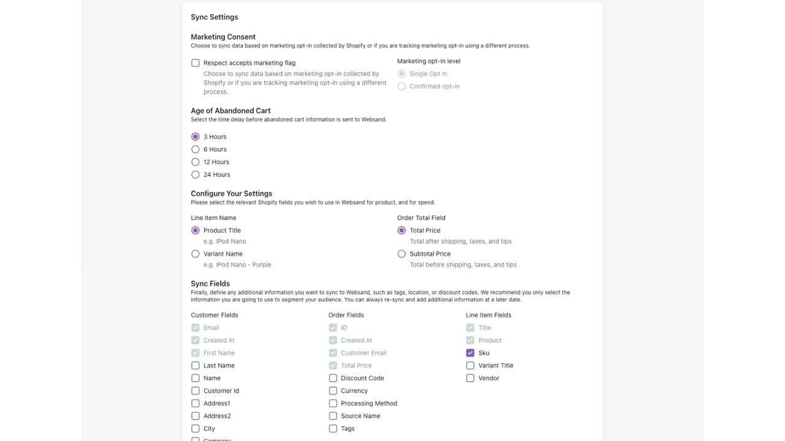This screenshot has width=785, height=441.
Task: Check the Customer Id field
Action: tap(195, 390)
